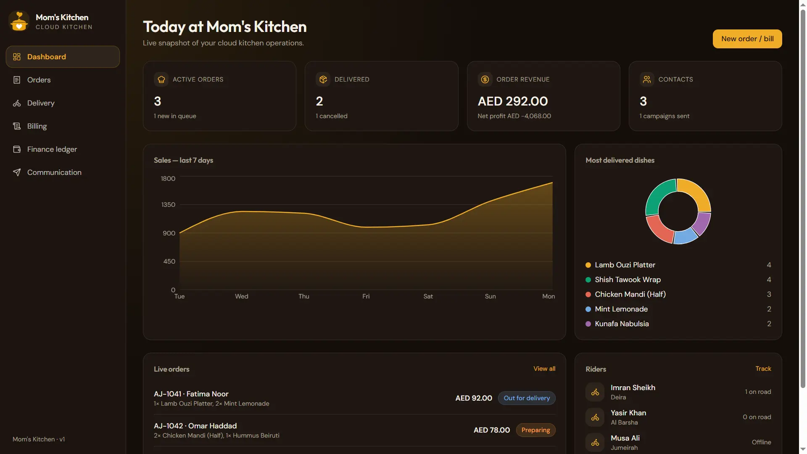Select rider Yasir Khan
807x454 pixels.
click(x=678, y=417)
